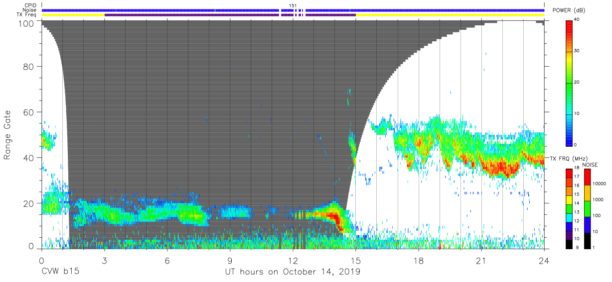612x282 pixels.
Task: Click the 151 CPID value text
Action: point(293,5)
